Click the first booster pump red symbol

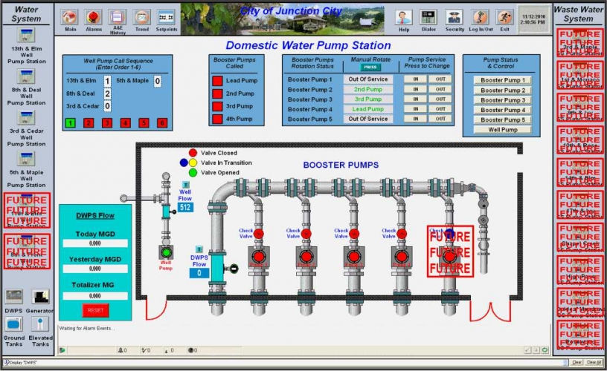coord(259,257)
